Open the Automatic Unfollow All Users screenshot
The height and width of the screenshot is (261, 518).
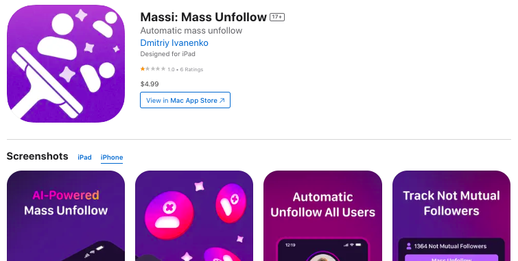coord(322,216)
